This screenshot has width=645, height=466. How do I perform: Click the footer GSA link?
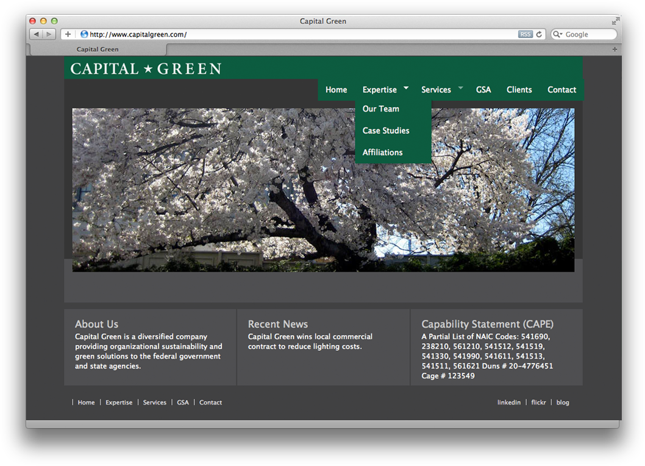point(183,402)
